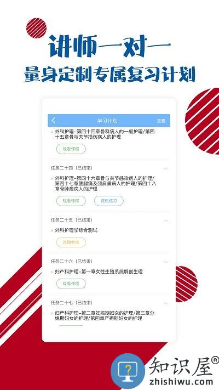Tap the back arrow in header
Image resolution: width=219 pixels, height=390 pixels.
pos(54,121)
